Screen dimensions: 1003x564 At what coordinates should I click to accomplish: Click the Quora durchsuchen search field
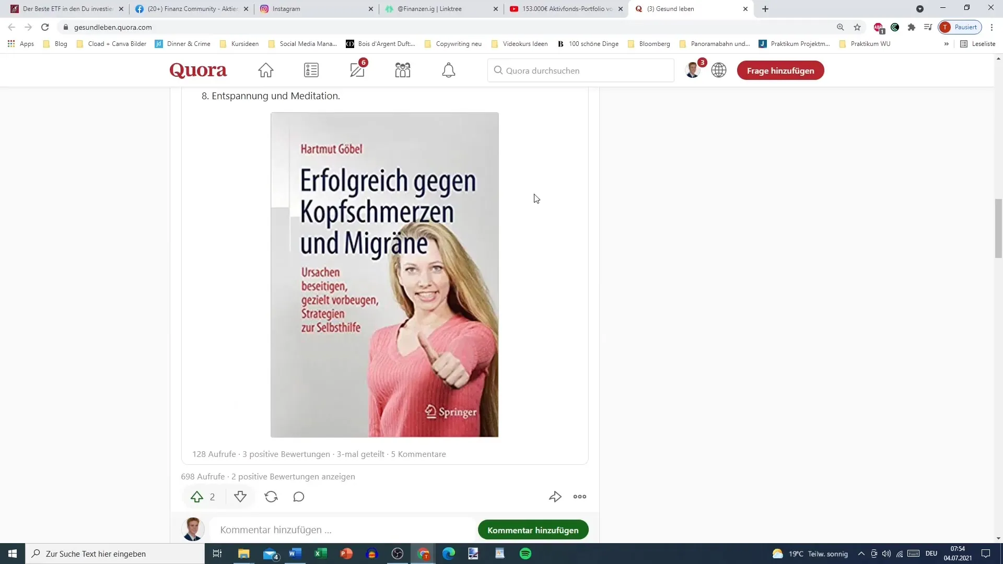point(581,70)
